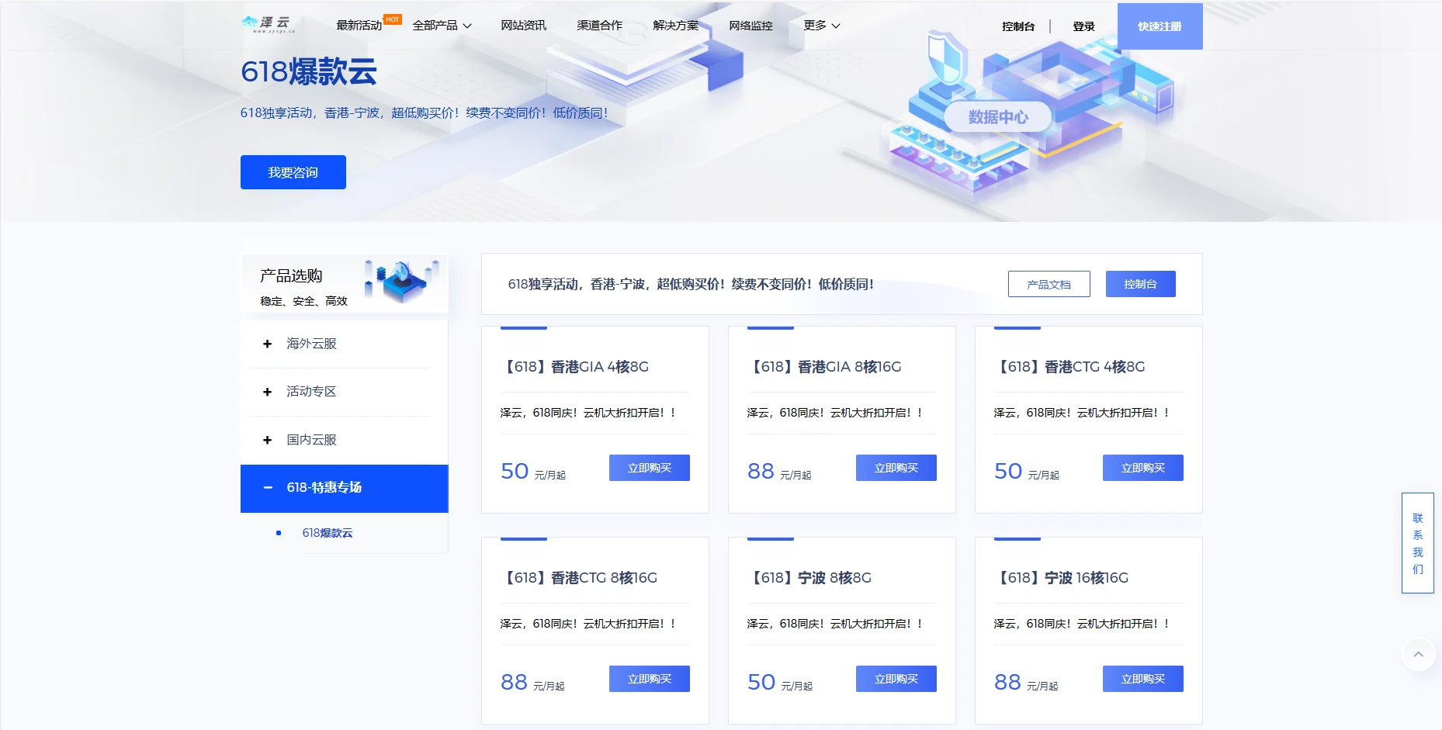
Task: Open the 全部产品 dropdown menu
Action: coord(442,26)
